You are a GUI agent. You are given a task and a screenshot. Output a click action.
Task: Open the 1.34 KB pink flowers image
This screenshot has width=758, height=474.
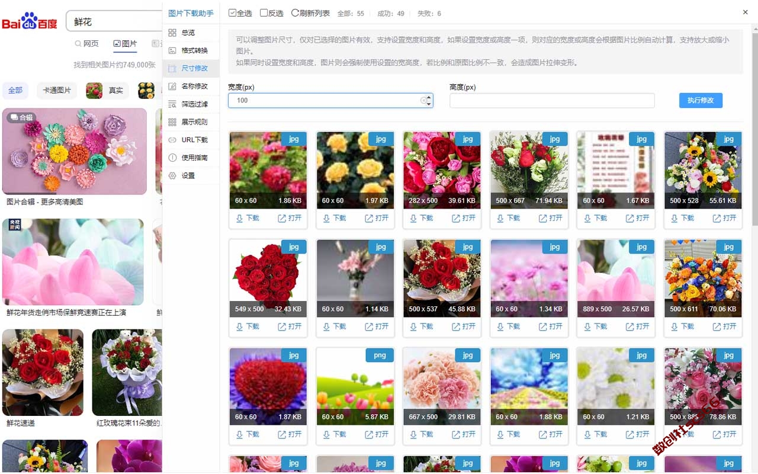click(x=551, y=326)
